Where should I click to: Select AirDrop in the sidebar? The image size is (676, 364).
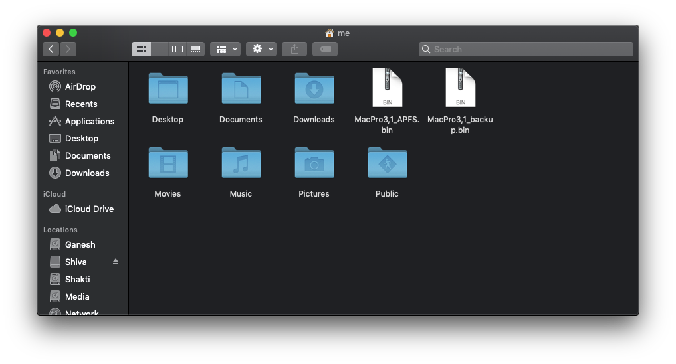coord(83,86)
